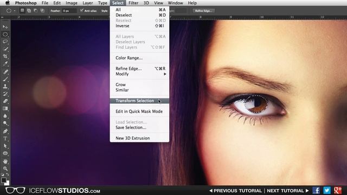Click the Intersect with selection icon
Image resolution: width=347 pixels, height=195 pixels.
[42, 10]
